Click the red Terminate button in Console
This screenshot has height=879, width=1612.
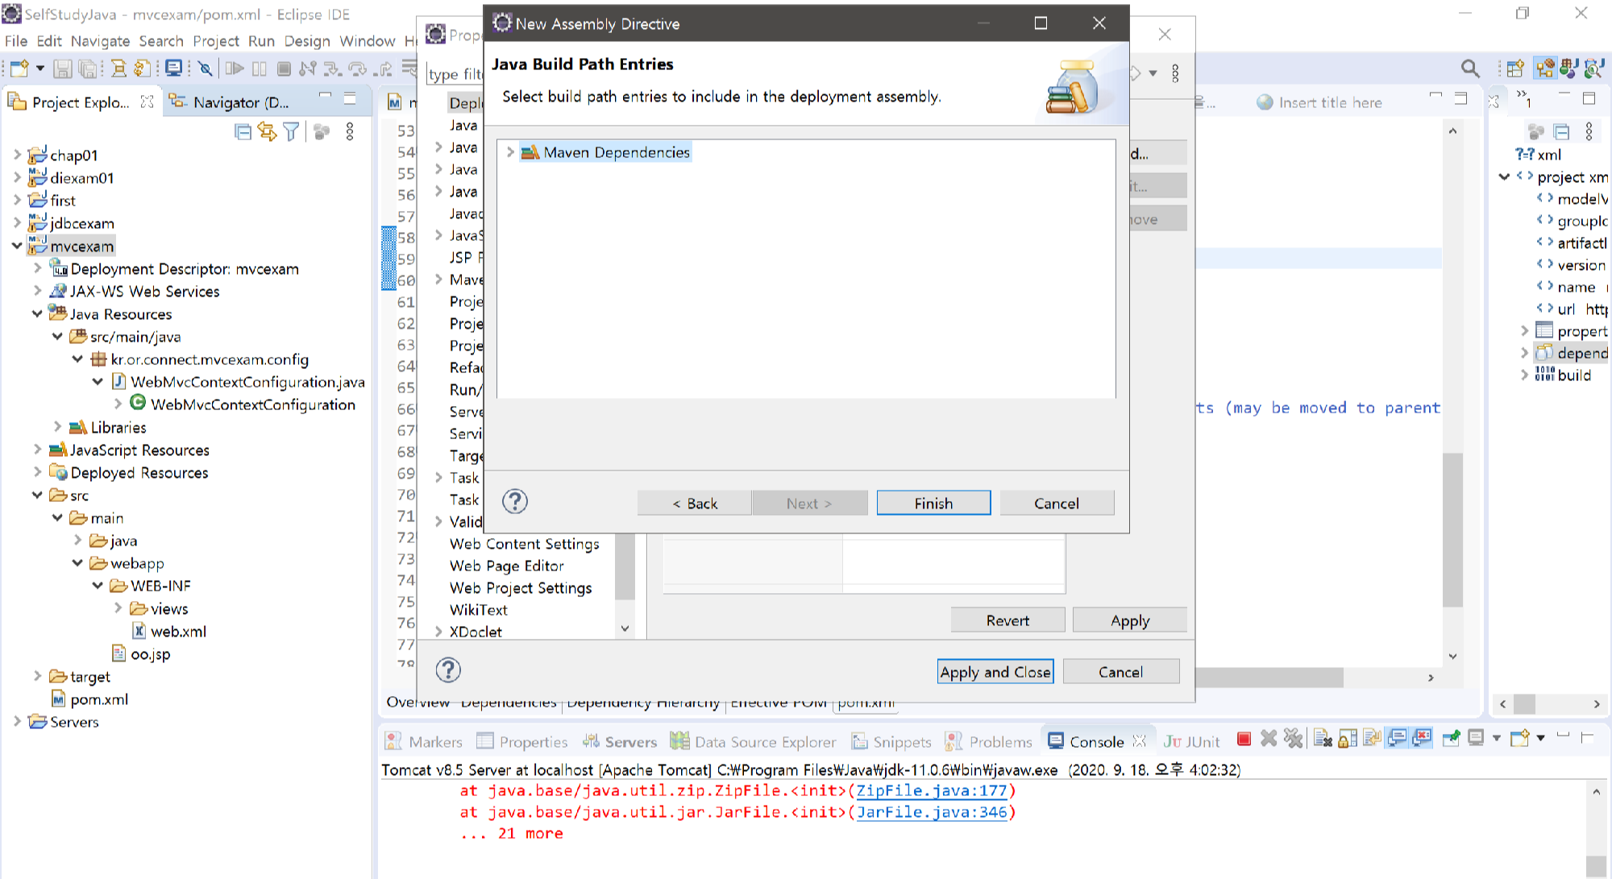(1244, 739)
